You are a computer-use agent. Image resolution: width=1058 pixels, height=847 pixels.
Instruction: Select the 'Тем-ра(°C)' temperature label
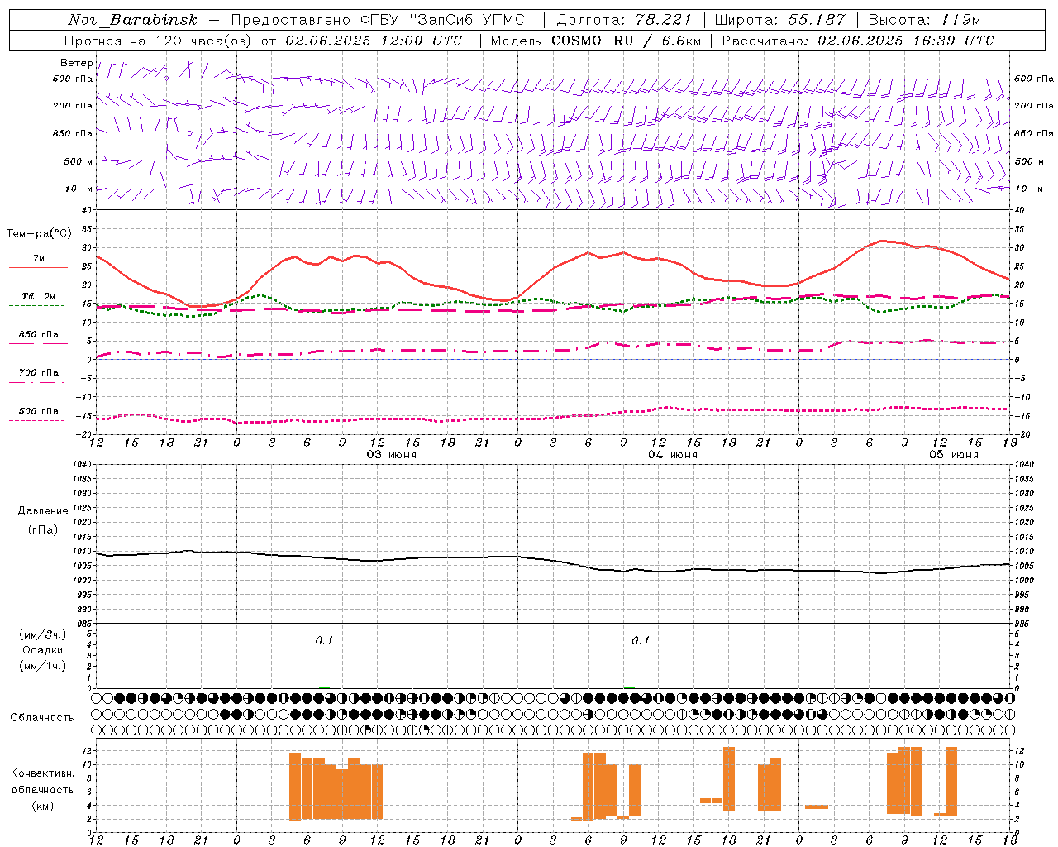39,234
